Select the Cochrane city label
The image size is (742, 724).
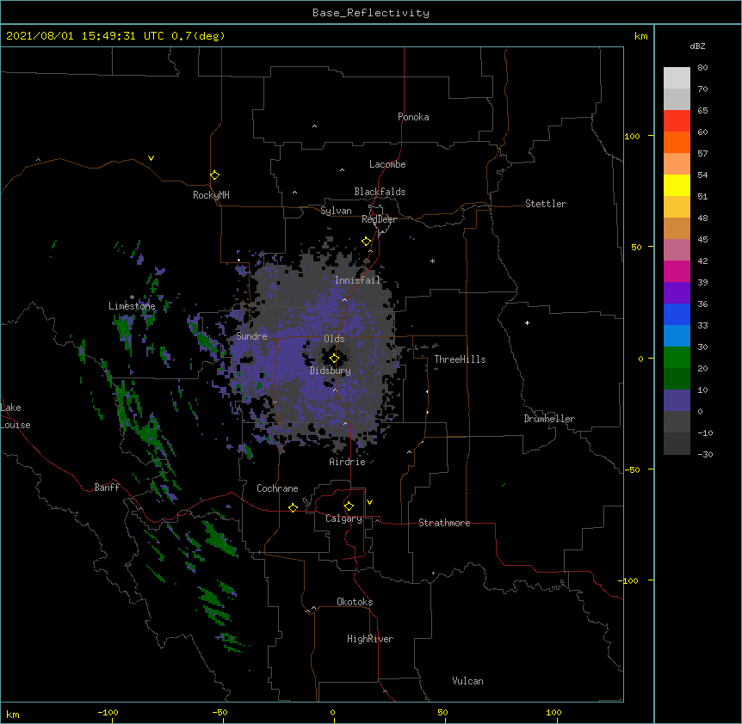277,488
